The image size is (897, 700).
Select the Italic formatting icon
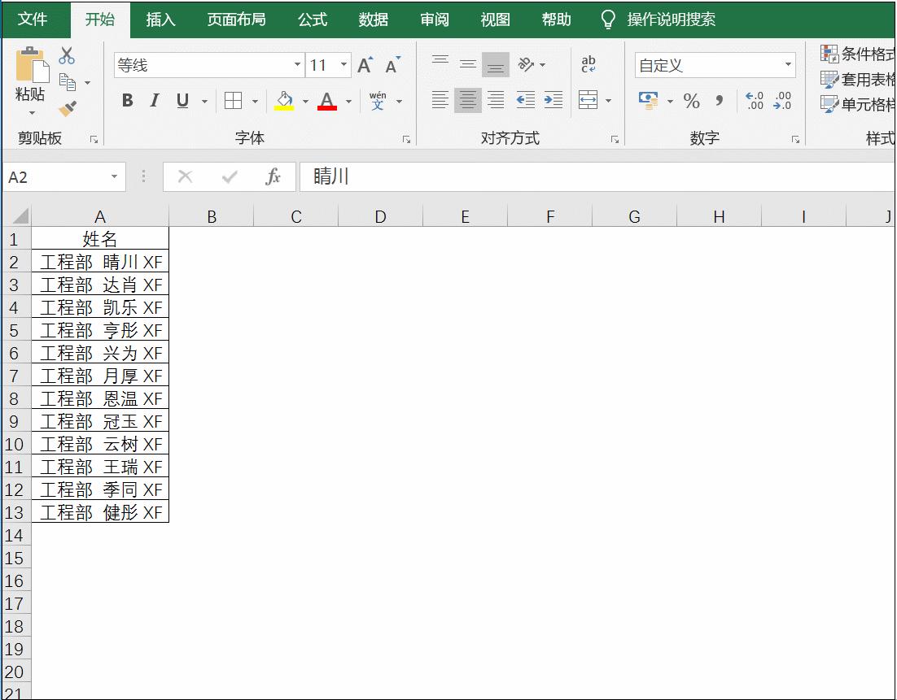coord(154,101)
